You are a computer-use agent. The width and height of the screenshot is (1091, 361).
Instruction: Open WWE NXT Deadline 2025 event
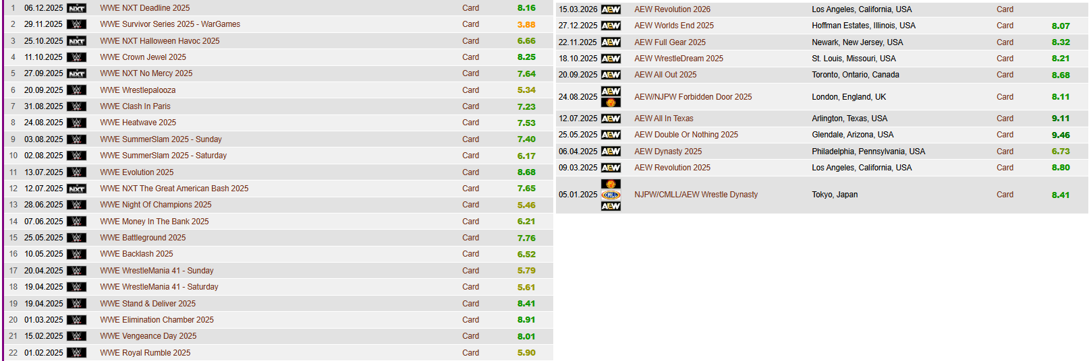click(145, 8)
